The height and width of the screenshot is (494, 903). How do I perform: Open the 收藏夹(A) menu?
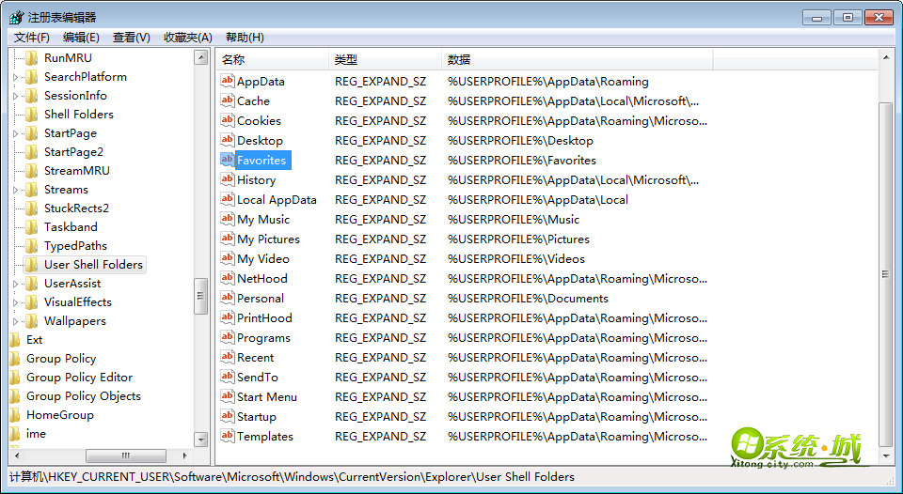coord(188,38)
